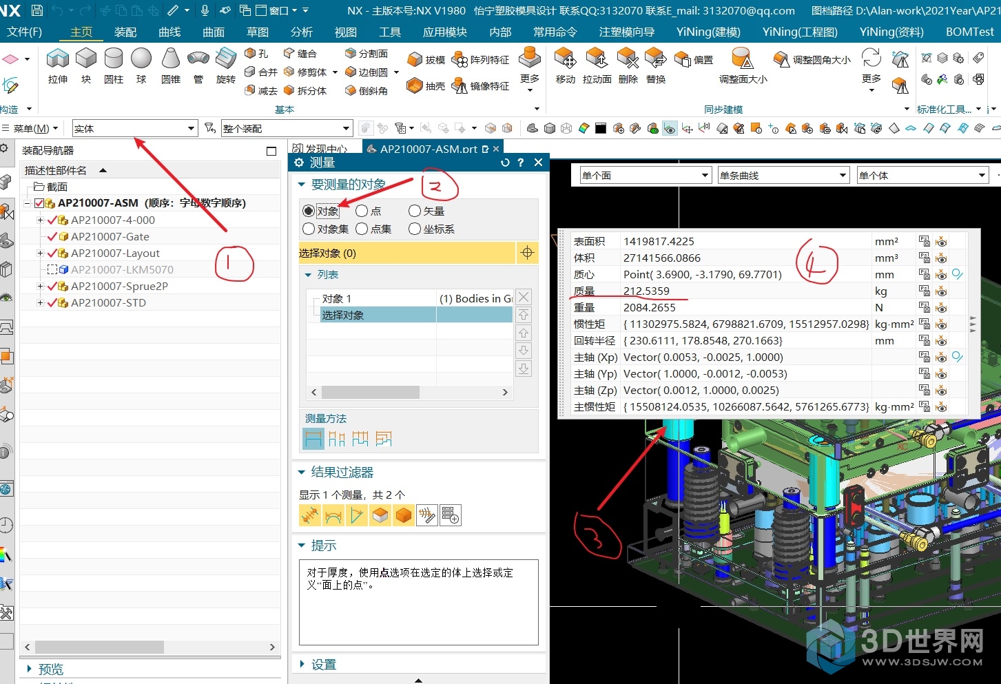Select the 替换 replace face tool

[x=656, y=67]
